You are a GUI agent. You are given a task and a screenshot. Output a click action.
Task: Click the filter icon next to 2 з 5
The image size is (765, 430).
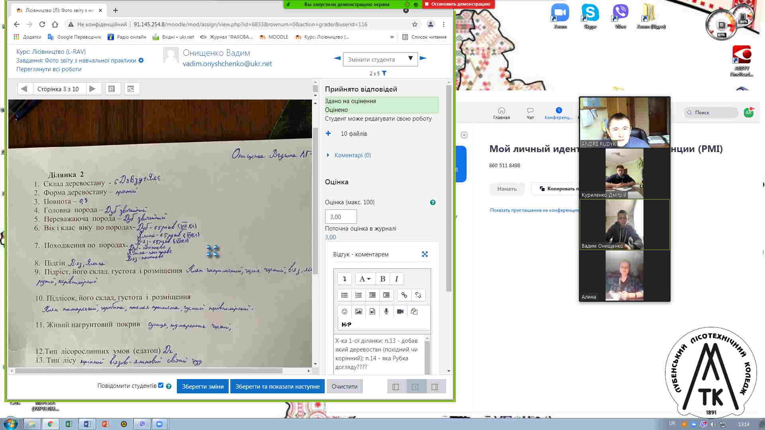click(384, 73)
